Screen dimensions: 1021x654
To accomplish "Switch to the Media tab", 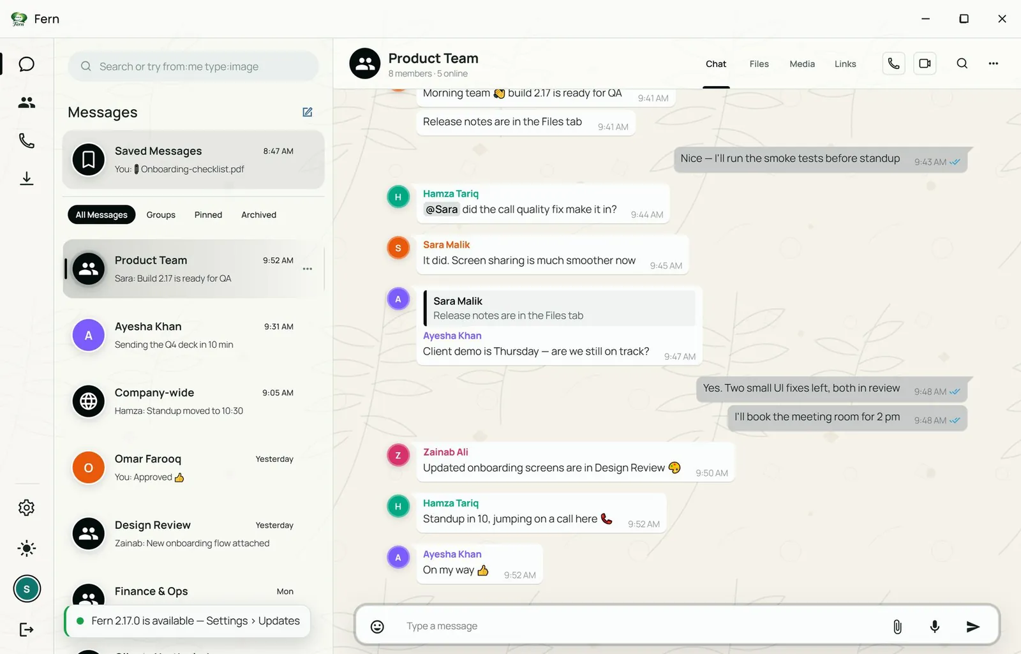I will point(802,64).
